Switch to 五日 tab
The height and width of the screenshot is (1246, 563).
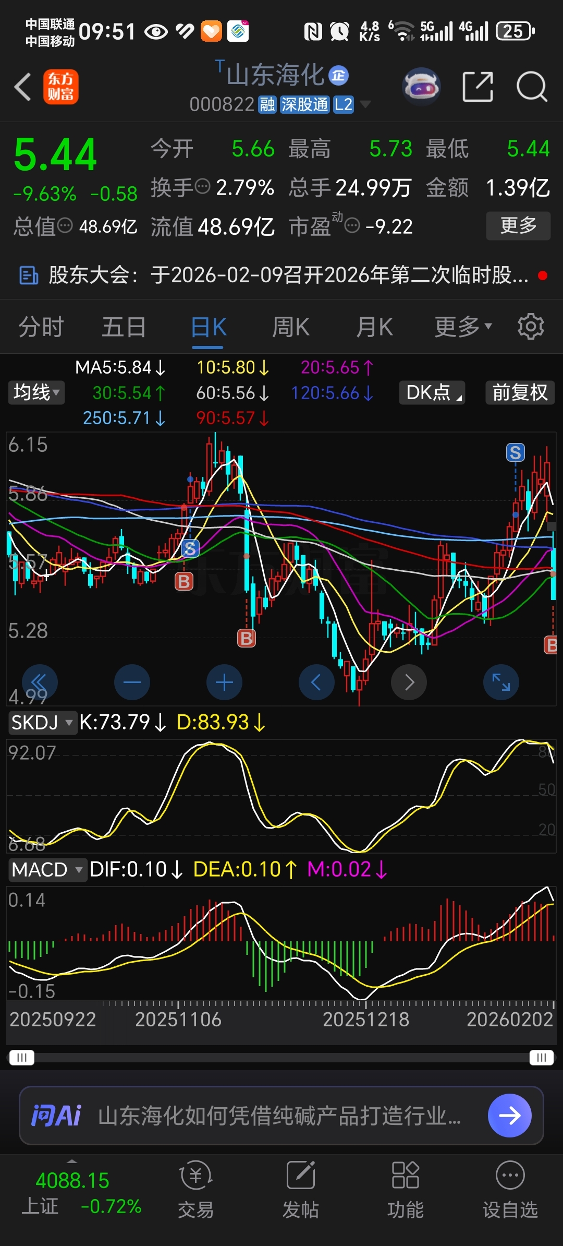pos(124,327)
